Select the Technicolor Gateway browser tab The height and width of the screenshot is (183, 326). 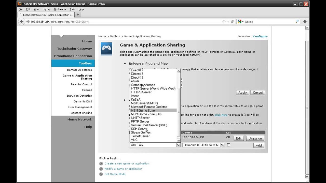pyautogui.click(x=46, y=15)
